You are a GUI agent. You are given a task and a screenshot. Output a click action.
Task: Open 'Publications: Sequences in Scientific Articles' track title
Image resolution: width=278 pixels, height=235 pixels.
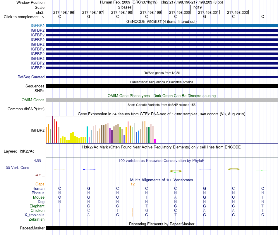click(162, 82)
